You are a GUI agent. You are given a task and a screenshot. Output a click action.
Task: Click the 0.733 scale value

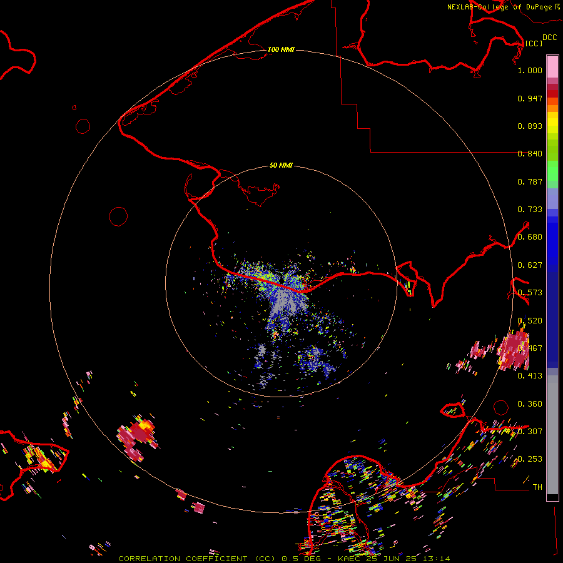click(x=530, y=210)
